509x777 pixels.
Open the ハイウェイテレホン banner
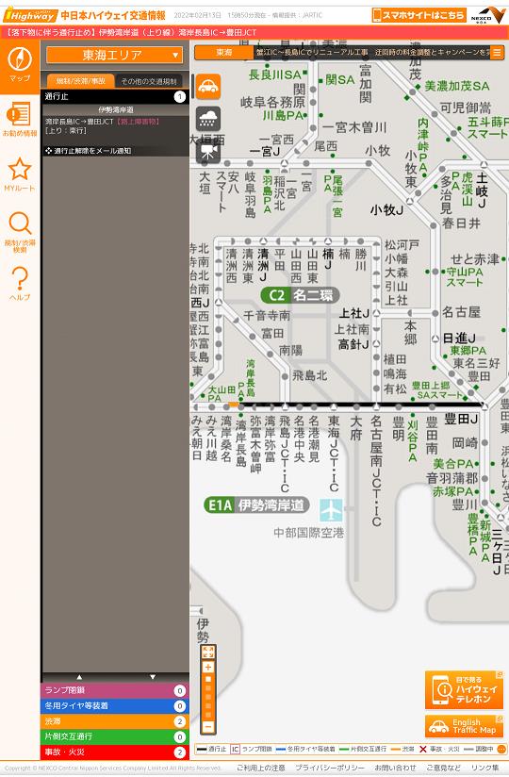(x=464, y=690)
